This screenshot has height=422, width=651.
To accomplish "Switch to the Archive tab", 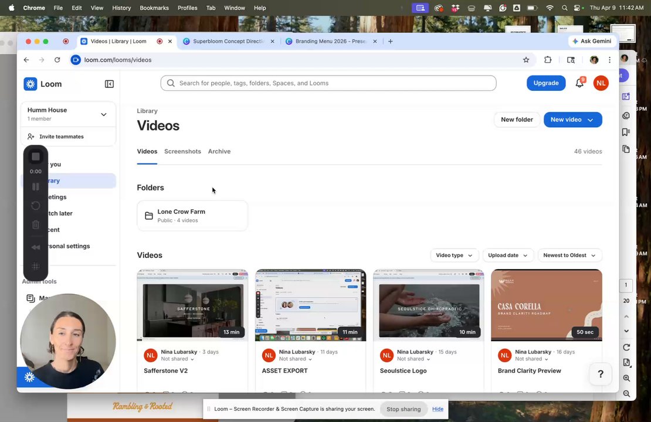I will (x=219, y=151).
